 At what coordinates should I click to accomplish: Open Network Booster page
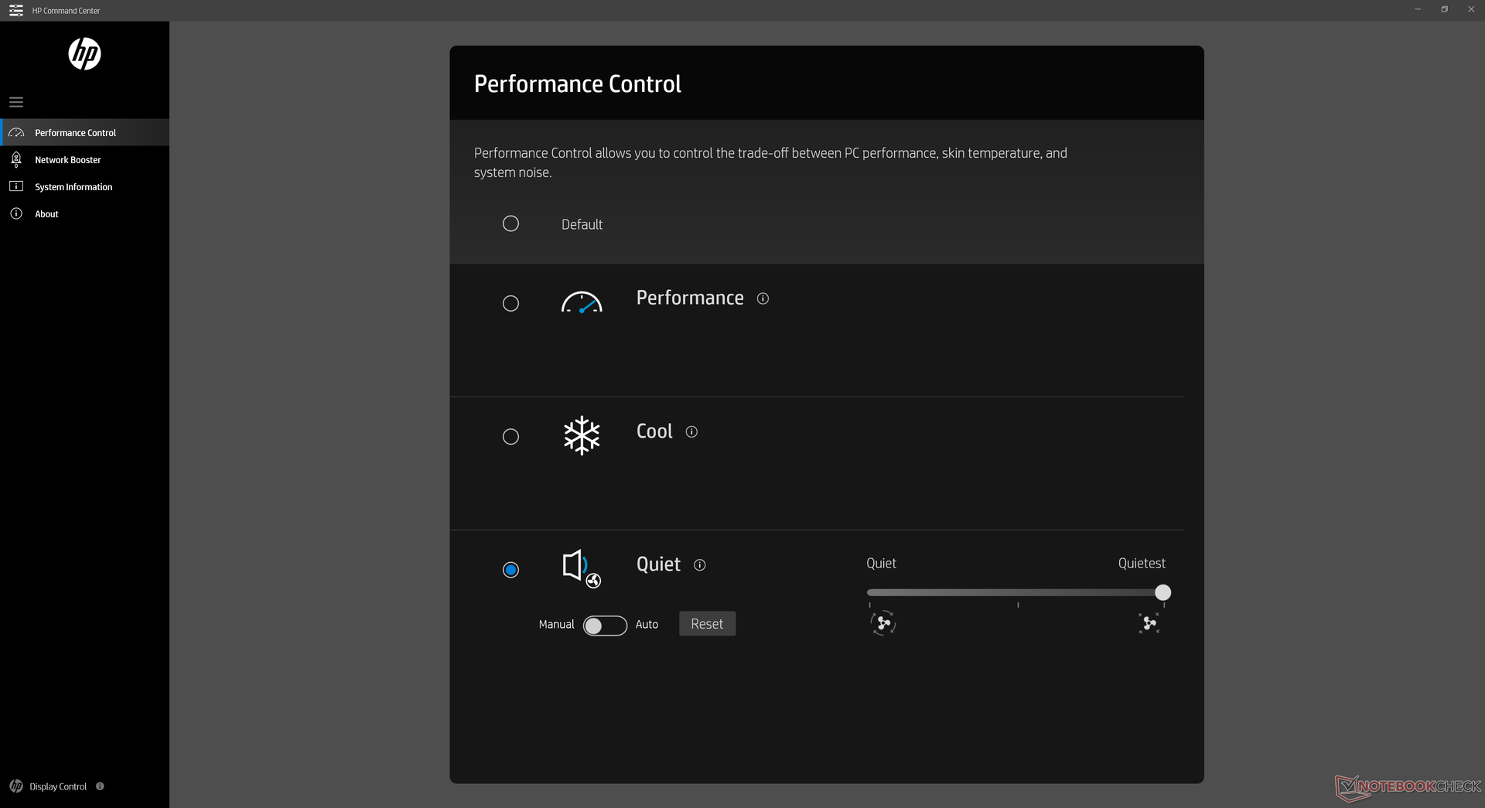coord(68,160)
